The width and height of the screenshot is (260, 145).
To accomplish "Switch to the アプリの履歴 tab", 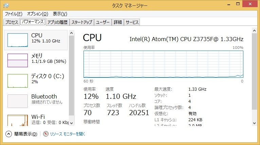I will tap(58, 22).
